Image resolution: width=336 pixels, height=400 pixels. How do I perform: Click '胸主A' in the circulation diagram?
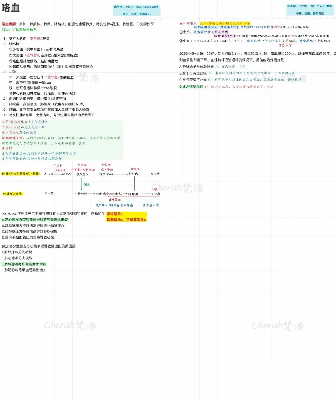pyautogui.click(x=67, y=174)
